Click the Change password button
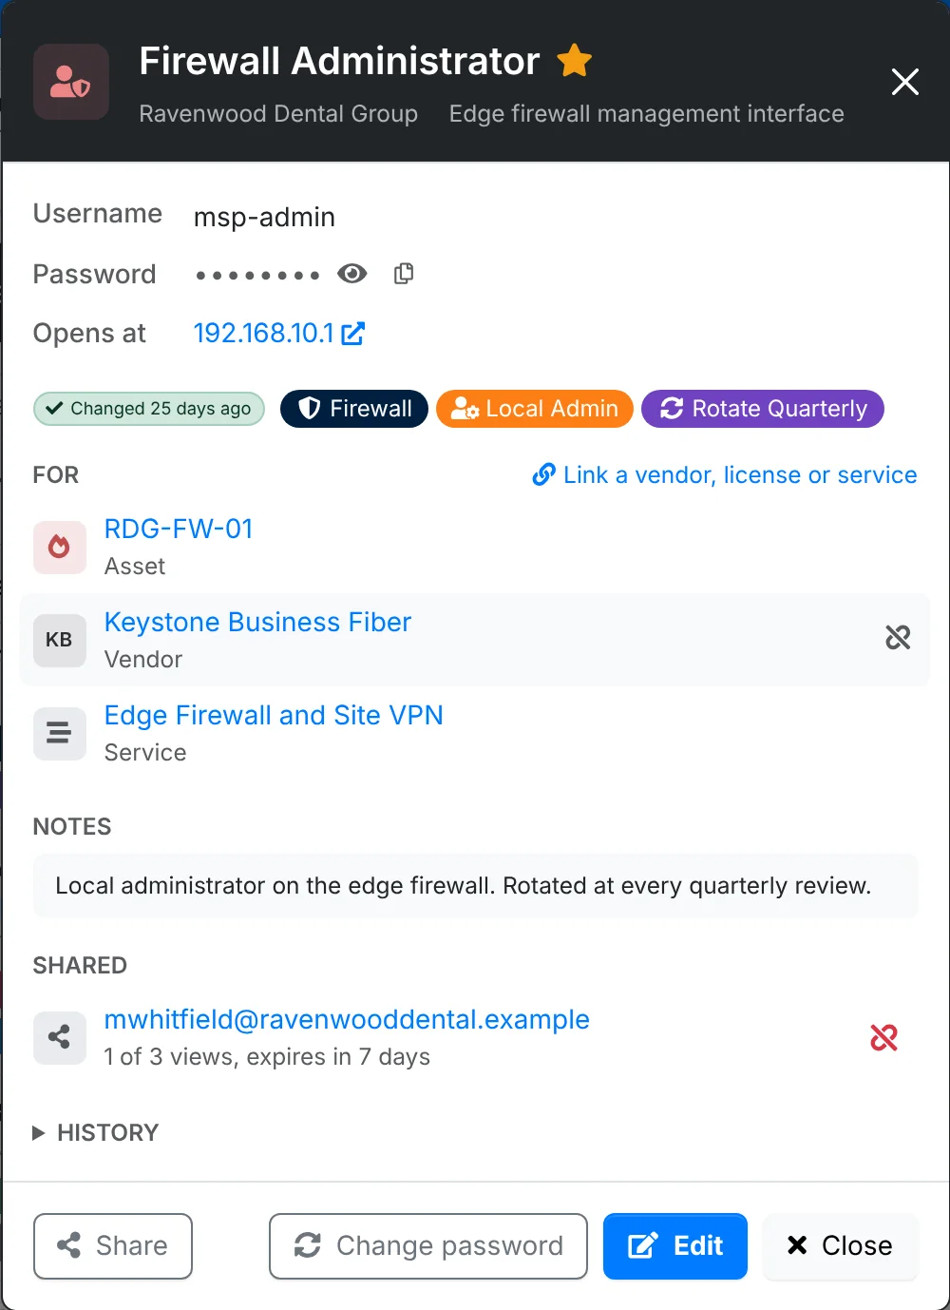 point(428,1246)
